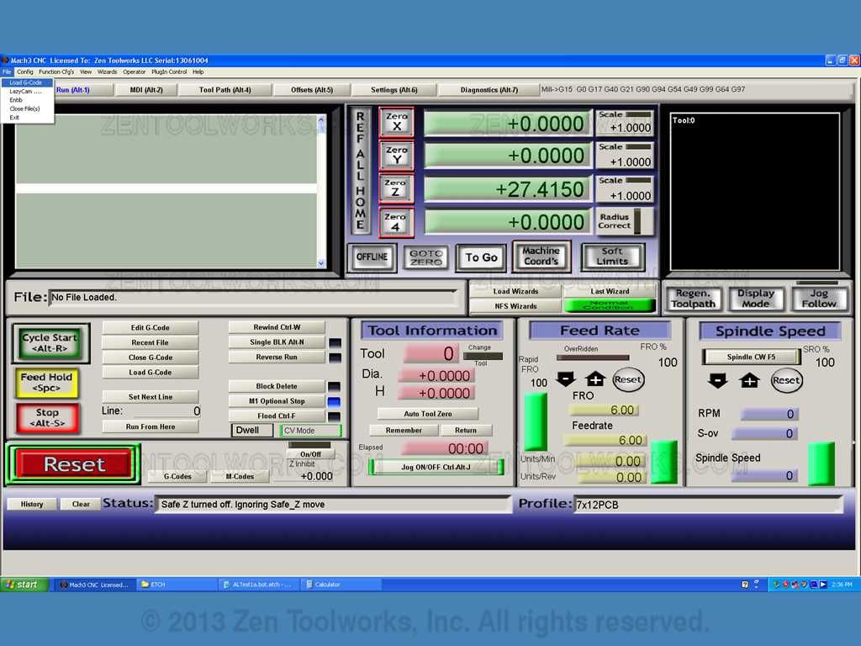Increase spindle speed override arrow
Image resolution: width=861 pixels, height=646 pixels.
point(749,380)
